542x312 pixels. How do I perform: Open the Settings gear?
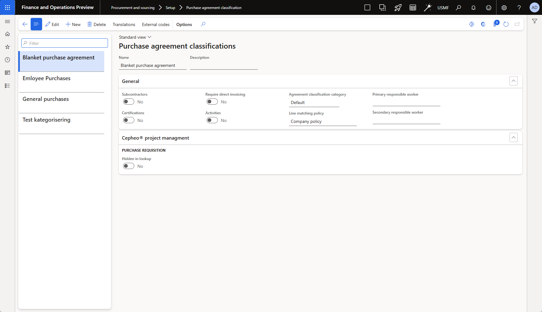point(504,7)
